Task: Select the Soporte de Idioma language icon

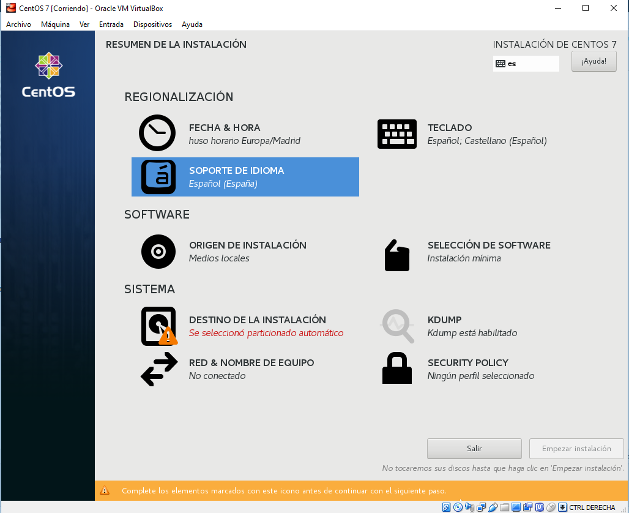Action: tap(158, 177)
